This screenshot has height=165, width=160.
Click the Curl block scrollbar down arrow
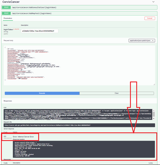[154, 119]
